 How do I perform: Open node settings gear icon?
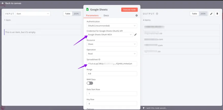click(137, 15)
